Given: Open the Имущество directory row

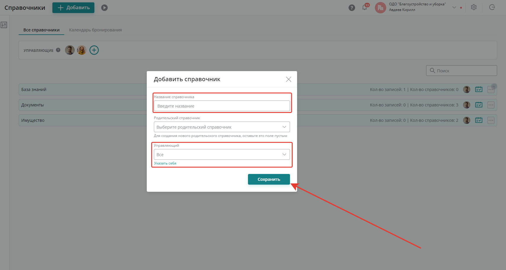Looking at the screenshot, I should (258, 120).
